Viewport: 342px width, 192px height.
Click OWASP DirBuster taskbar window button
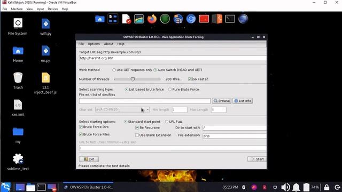(x=88, y=187)
